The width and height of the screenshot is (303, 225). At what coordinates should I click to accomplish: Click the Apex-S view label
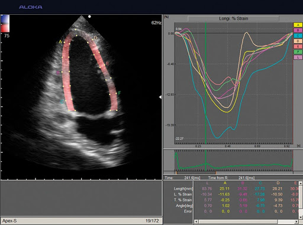coord(9,221)
